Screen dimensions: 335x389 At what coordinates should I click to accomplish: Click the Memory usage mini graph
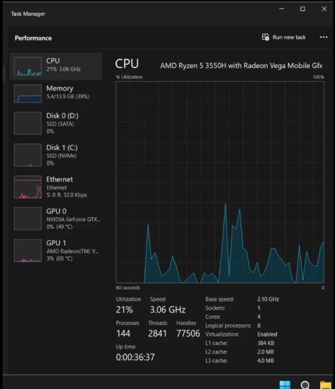pyautogui.click(x=28, y=94)
